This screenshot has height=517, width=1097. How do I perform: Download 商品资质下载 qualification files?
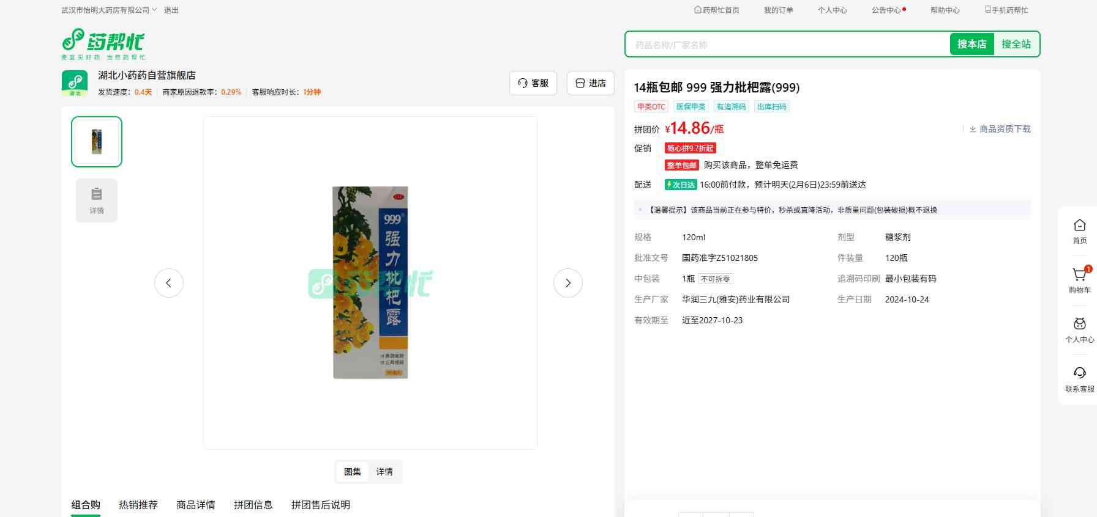coord(1000,129)
